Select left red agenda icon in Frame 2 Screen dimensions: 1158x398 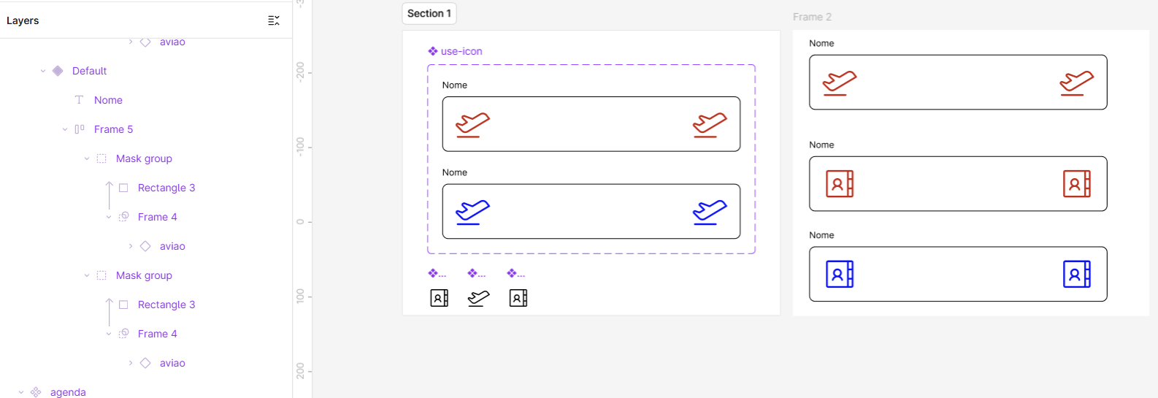(840, 184)
